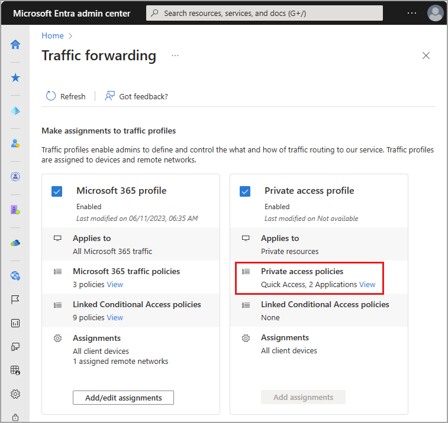Open the grid with info icon in sidebar

[x=15, y=370]
